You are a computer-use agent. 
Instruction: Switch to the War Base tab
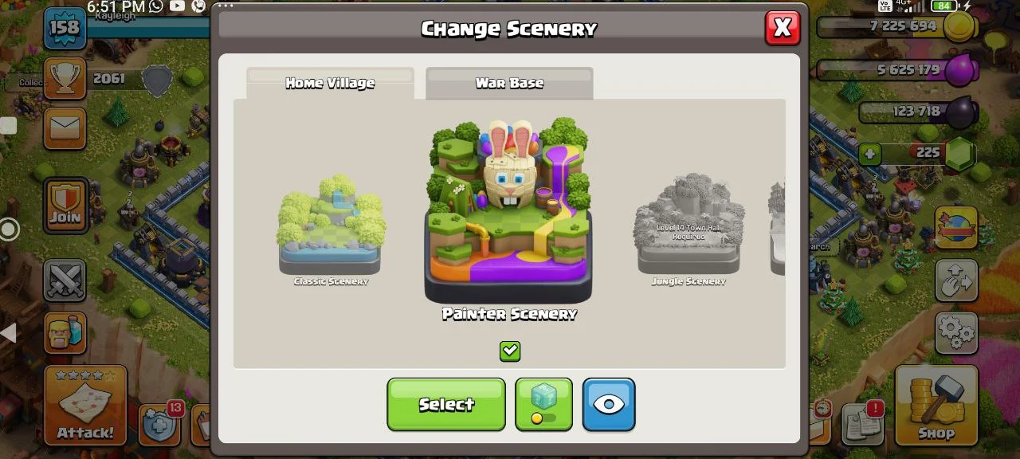click(x=509, y=83)
